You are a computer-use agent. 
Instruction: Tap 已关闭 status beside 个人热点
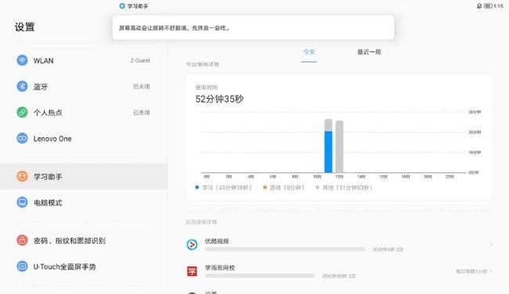(x=142, y=112)
